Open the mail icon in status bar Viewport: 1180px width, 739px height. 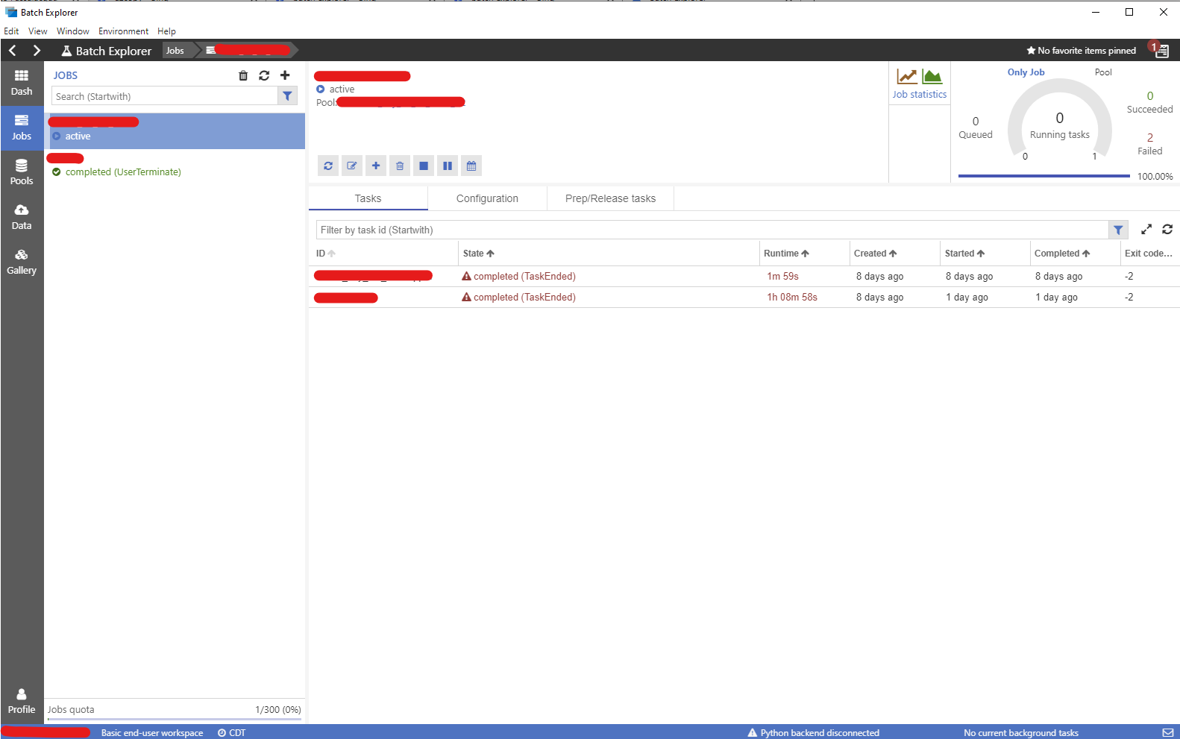point(1167,733)
